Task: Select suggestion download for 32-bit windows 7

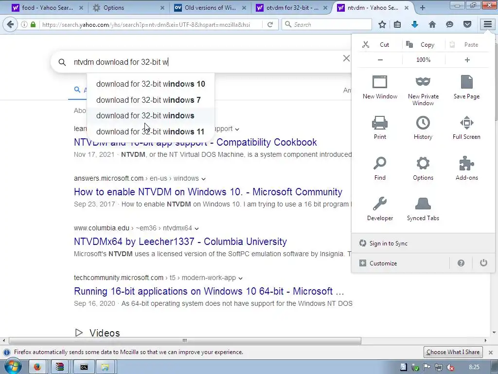Action: pos(151,100)
